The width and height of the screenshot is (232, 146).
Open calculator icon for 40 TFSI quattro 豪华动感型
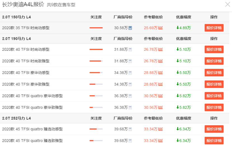[x=130, y=96]
